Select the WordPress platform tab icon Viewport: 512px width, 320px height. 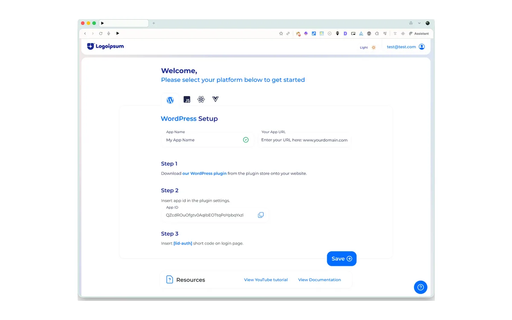tap(170, 100)
